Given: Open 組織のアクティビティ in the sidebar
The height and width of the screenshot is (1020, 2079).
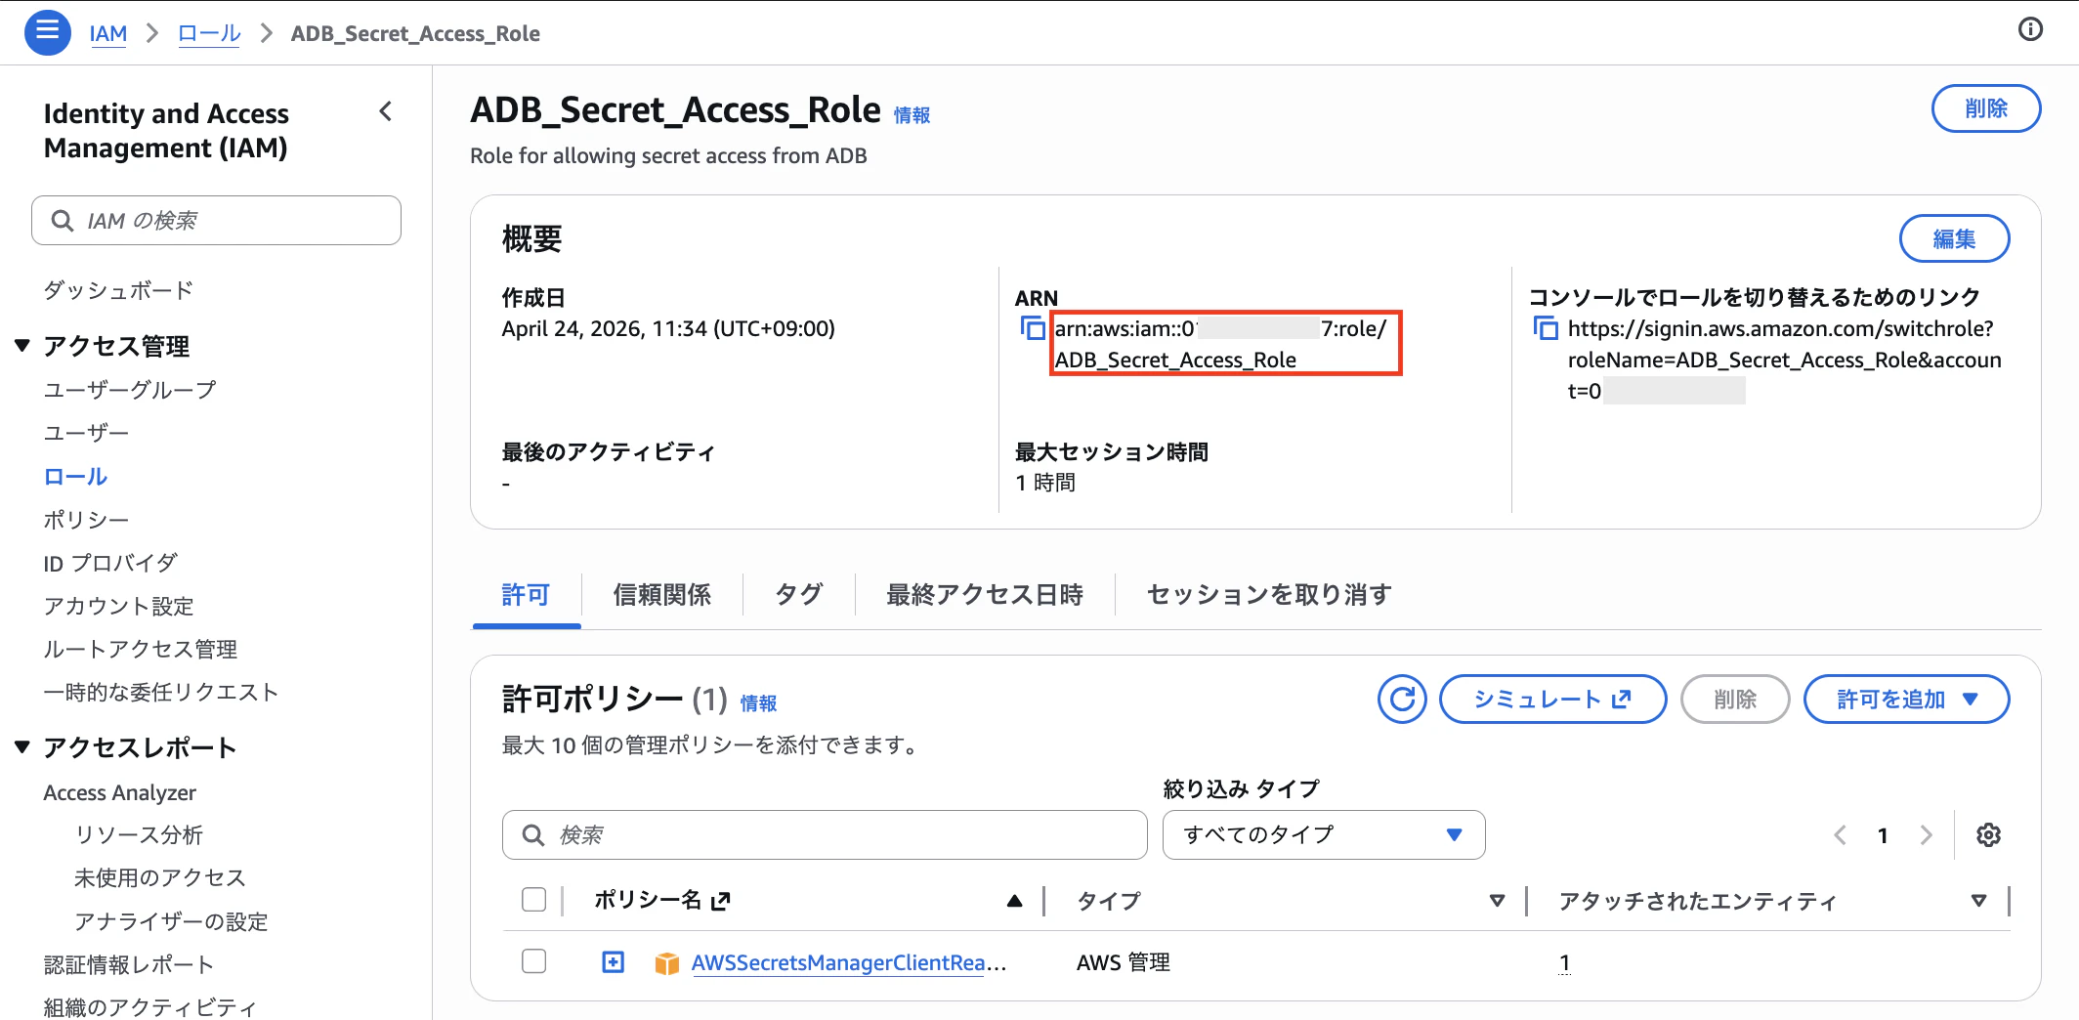Looking at the screenshot, I should point(149,1006).
